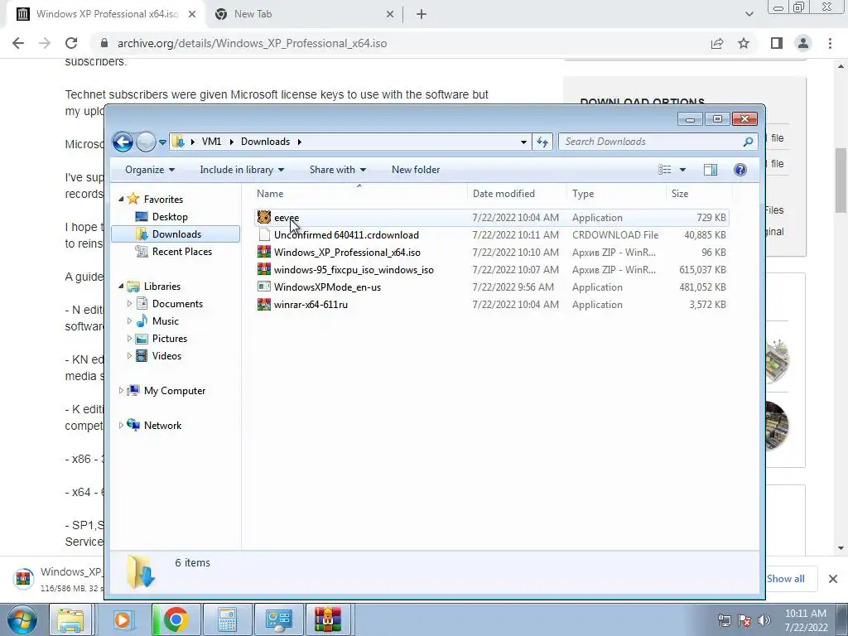Viewport: 848px width, 636px height.
Task: Select the Unconfirmed 640411.crdownload file icon
Action: click(264, 234)
